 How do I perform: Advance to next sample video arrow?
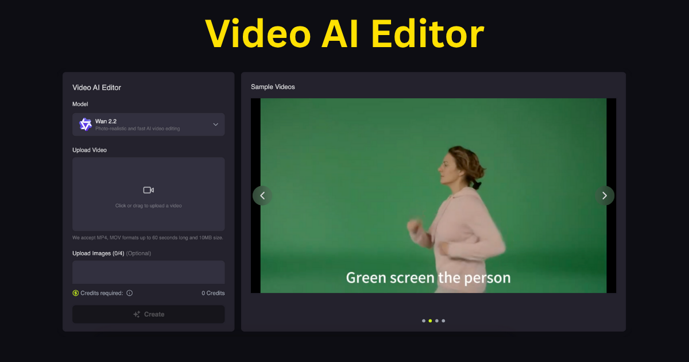click(604, 196)
